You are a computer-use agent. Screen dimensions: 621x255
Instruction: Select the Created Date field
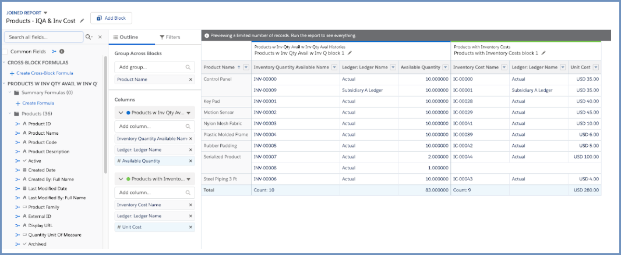(41, 170)
